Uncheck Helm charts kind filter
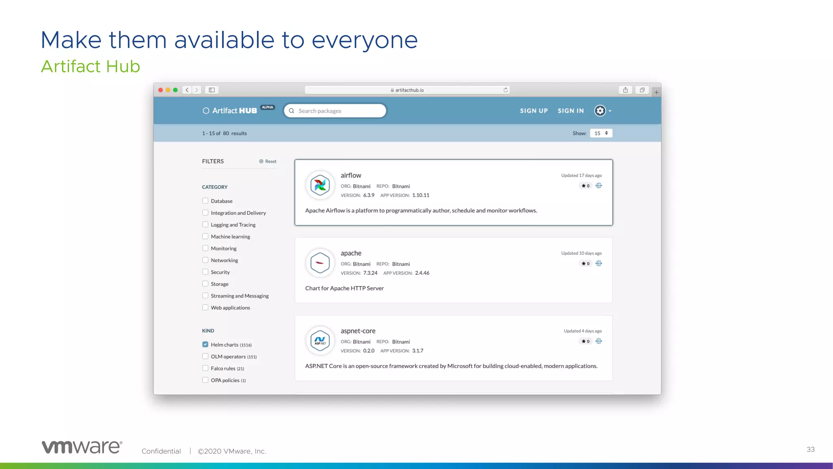Screen dimensions: 833x469 [205, 344]
